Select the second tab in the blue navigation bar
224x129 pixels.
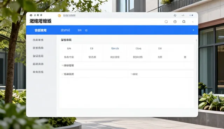coord(65,30)
